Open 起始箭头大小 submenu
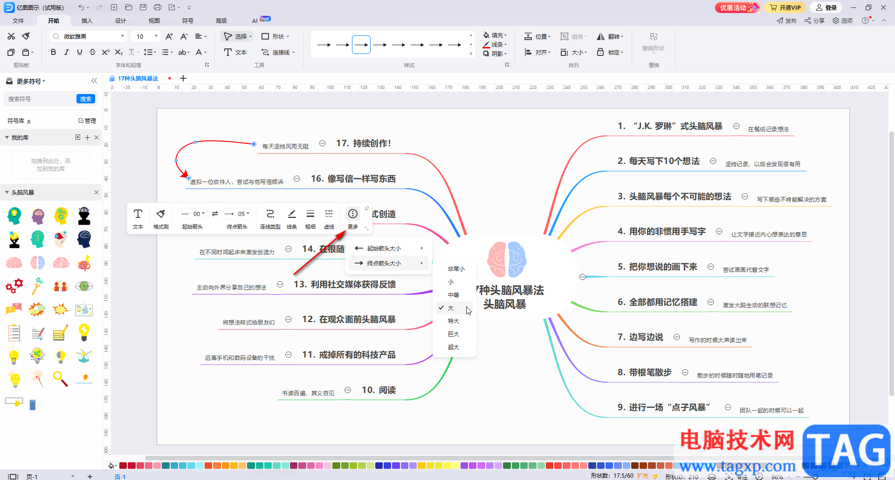 [389, 248]
